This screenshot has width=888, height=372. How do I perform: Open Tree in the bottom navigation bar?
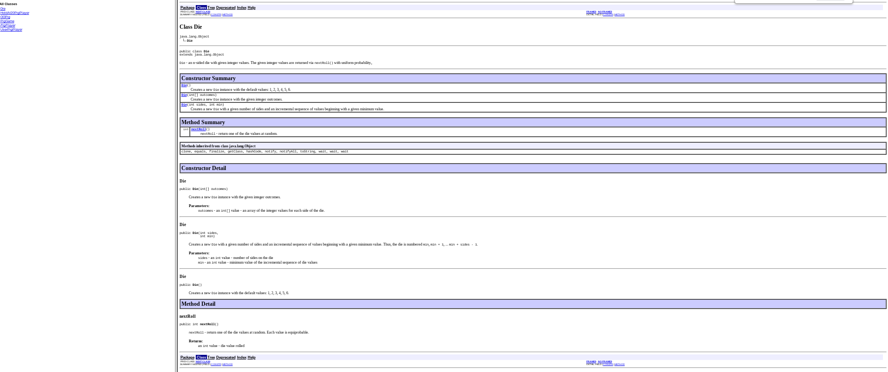tap(211, 357)
